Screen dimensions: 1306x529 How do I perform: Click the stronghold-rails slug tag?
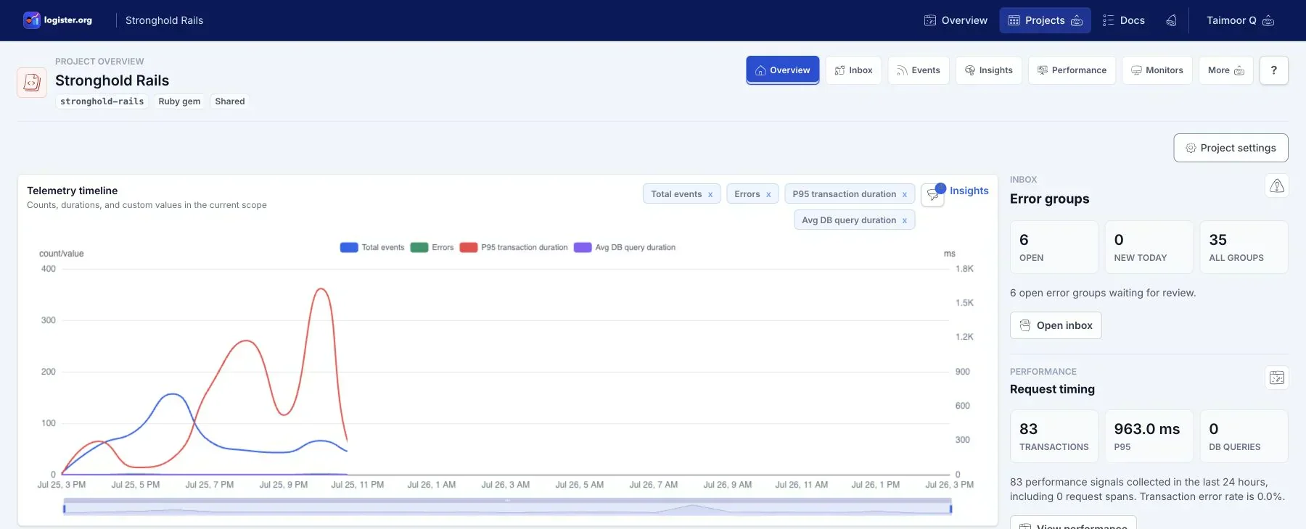coord(102,101)
